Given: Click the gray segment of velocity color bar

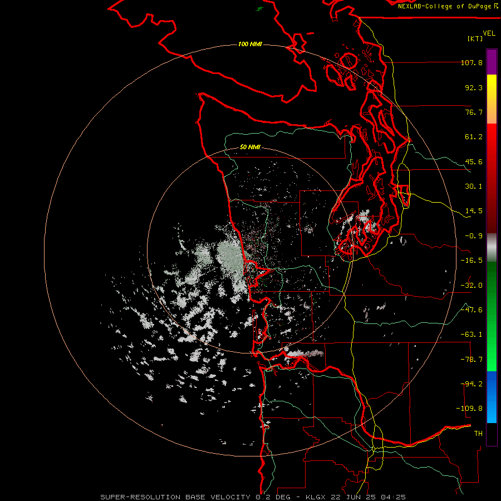Looking at the screenshot, I should coord(492,246).
